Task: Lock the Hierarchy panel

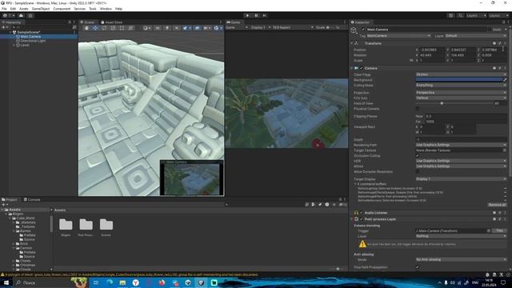Action: [x=70, y=22]
